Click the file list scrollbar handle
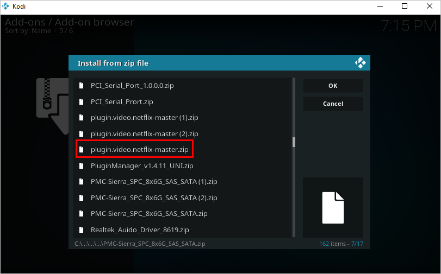This screenshot has width=441, height=274. click(294, 142)
